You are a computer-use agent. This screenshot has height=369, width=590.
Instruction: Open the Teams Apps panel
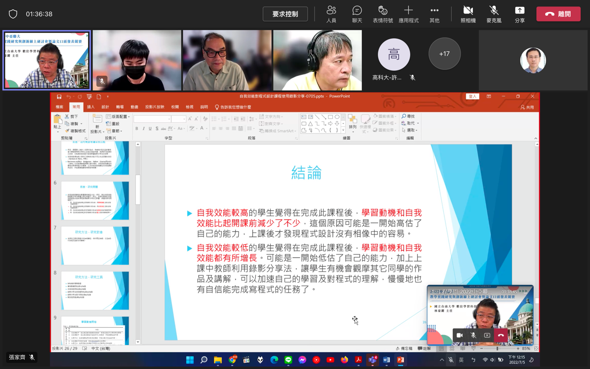(x=409, y=14)
